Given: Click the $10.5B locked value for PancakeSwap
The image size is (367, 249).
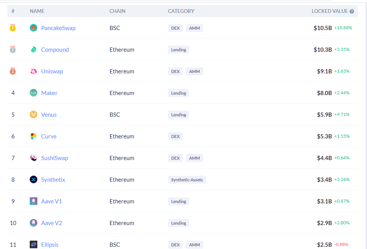Looking at the screenshot, I should pos(323,28).
